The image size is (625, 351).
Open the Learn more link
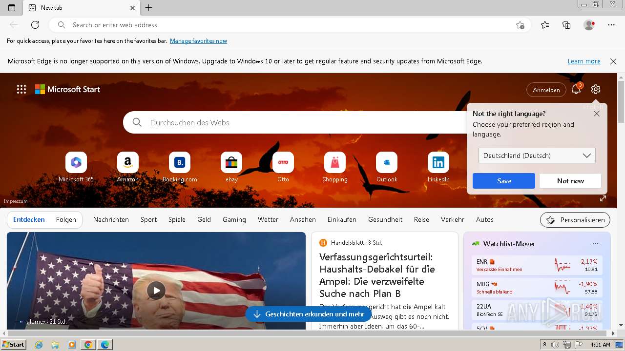point(584,61)
